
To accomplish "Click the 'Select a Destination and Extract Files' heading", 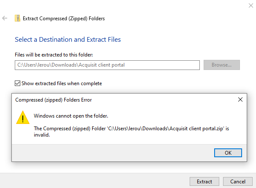I will point(68,40).
